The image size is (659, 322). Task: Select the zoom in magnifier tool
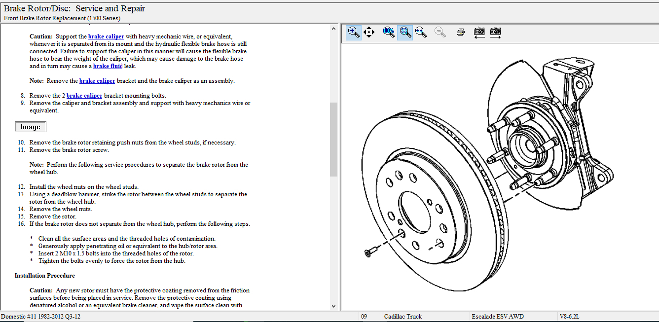353,33
